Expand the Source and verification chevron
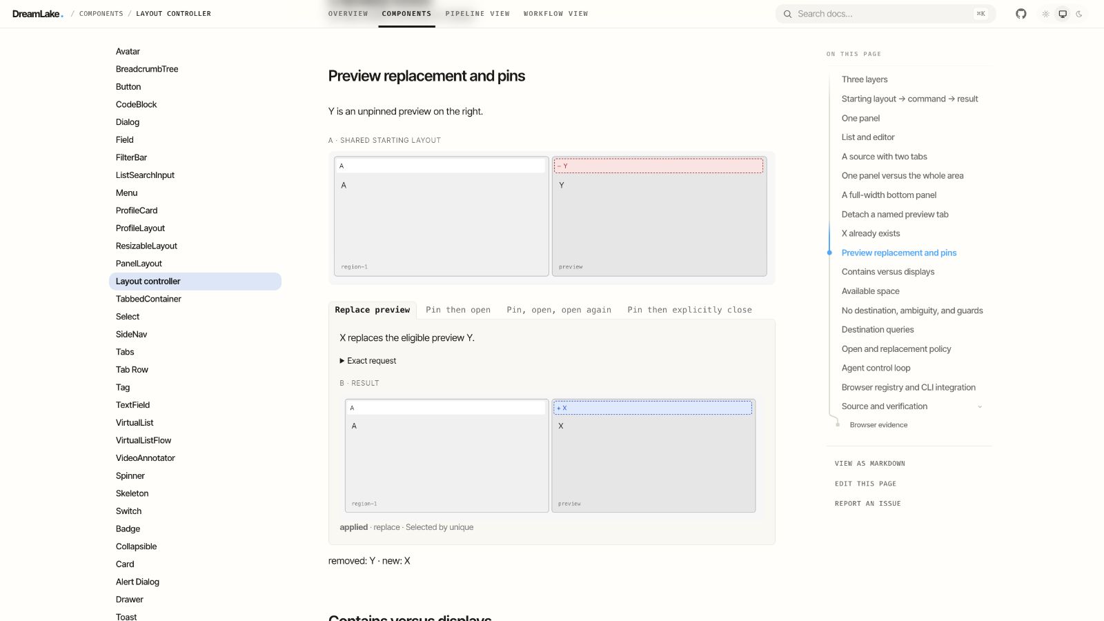 point(980,406)
